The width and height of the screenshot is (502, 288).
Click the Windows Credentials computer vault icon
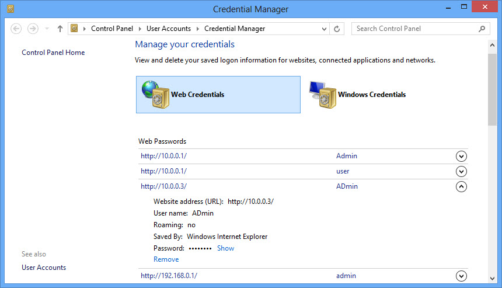click(x=321, y=94)
